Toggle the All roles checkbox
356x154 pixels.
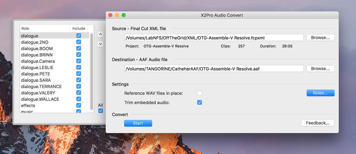(x=101, y=111)
